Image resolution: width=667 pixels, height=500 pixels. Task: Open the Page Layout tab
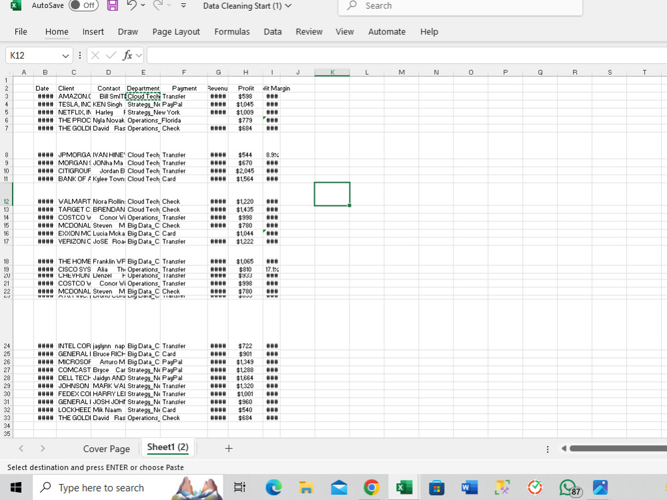click(176, 32)
